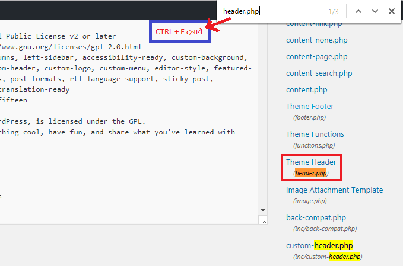403x266 pixels.
Task: Click the 'Public License v2 or later' line
Action: [61, 36]
